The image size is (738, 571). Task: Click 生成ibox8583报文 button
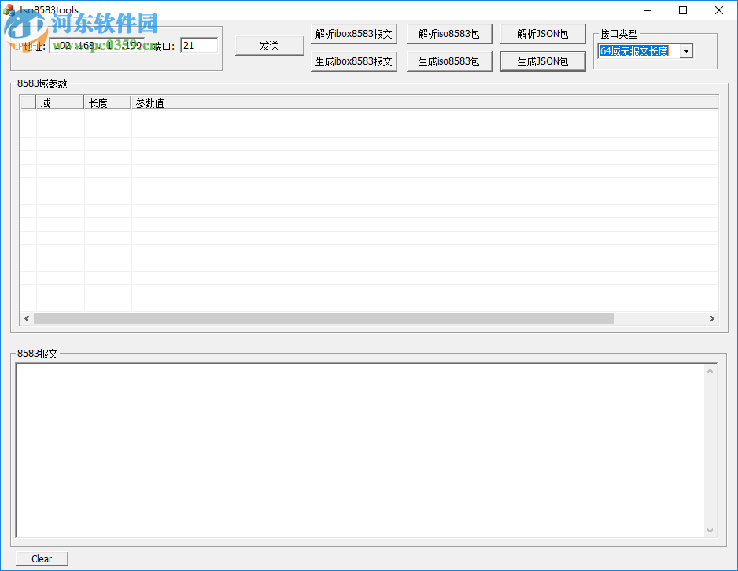coord(353,61)
